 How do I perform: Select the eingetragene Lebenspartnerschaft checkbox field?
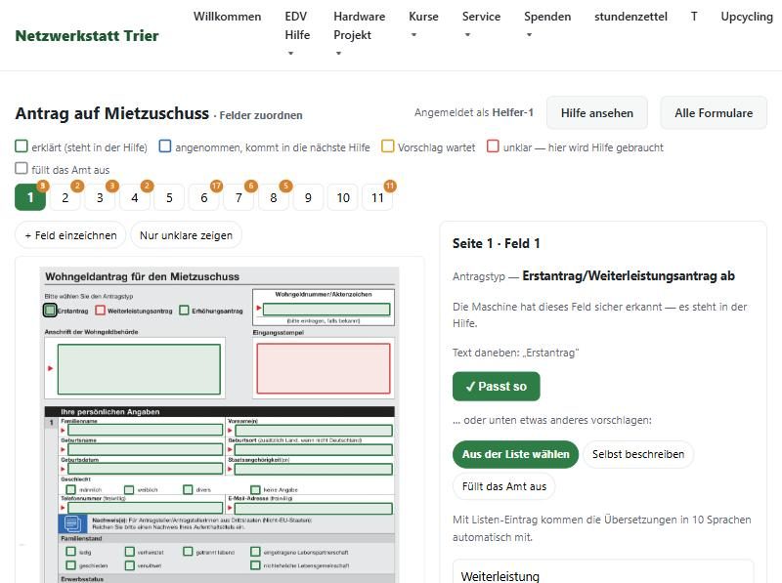[255, 551]
